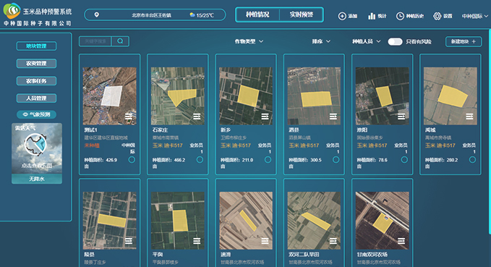
Task: Open the menu icon on 测试1 card
Action: click(x=129, y=116)
